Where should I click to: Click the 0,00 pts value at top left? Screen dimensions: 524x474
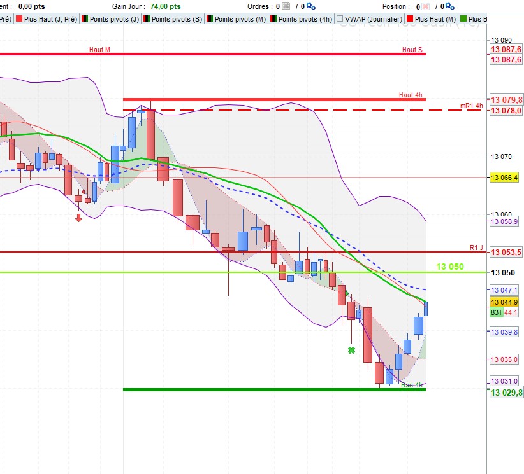coord(31,6)
